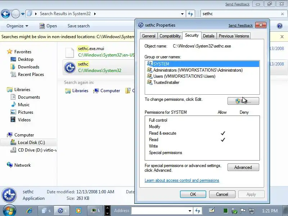Open the Windows Start menu orb
The width and height of the screenshot is (288, 216).
click(x=9, y=211)
